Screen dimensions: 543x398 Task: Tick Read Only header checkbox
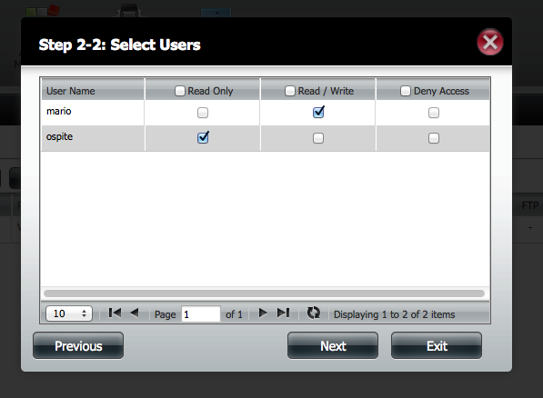[180, 91]
